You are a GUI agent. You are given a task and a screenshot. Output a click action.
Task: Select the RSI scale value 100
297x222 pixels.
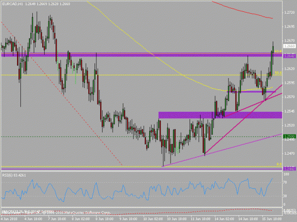pos(287,174)
